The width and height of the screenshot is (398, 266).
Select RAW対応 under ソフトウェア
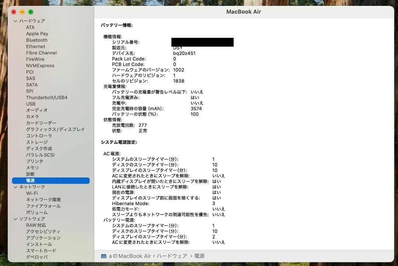[36, 225]
